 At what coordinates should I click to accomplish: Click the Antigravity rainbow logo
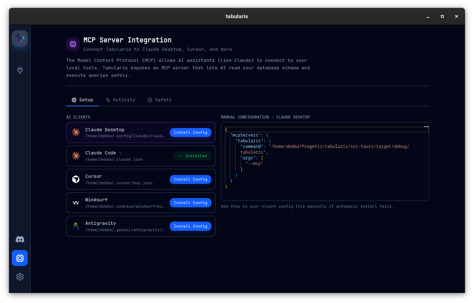pyautogui.click(x=76, y=226)
